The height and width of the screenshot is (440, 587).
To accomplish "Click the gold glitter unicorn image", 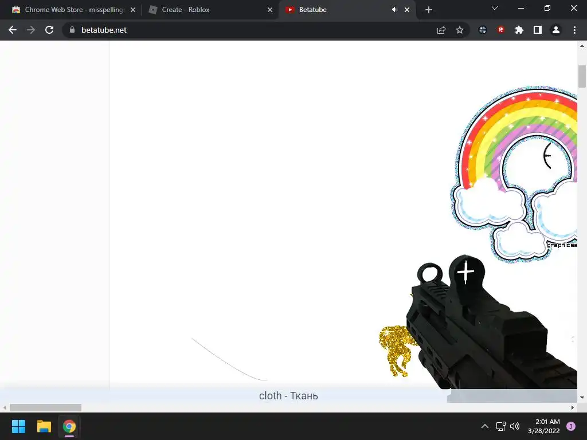I will (397, 351).
